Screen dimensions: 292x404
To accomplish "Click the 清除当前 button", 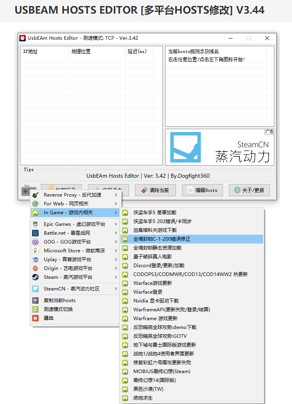I will tap(155, 190).
